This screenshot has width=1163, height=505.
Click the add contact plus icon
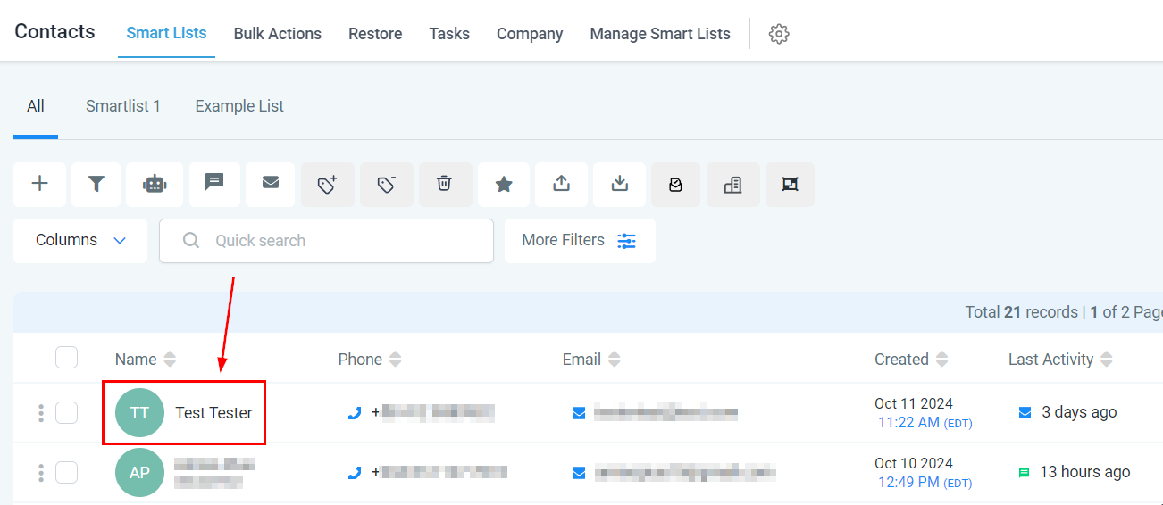(39, 184)
